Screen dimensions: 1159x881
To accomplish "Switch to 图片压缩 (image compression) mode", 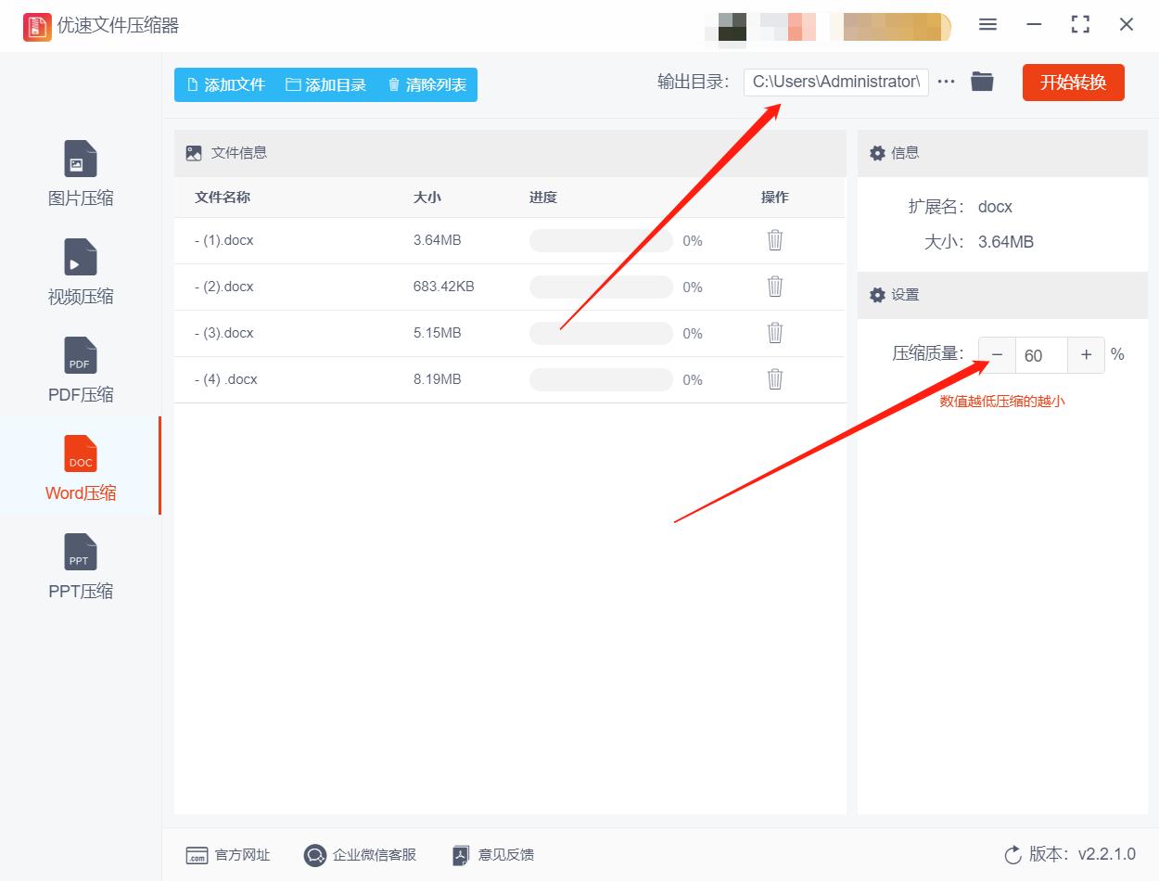I will [x=80, y=172].
